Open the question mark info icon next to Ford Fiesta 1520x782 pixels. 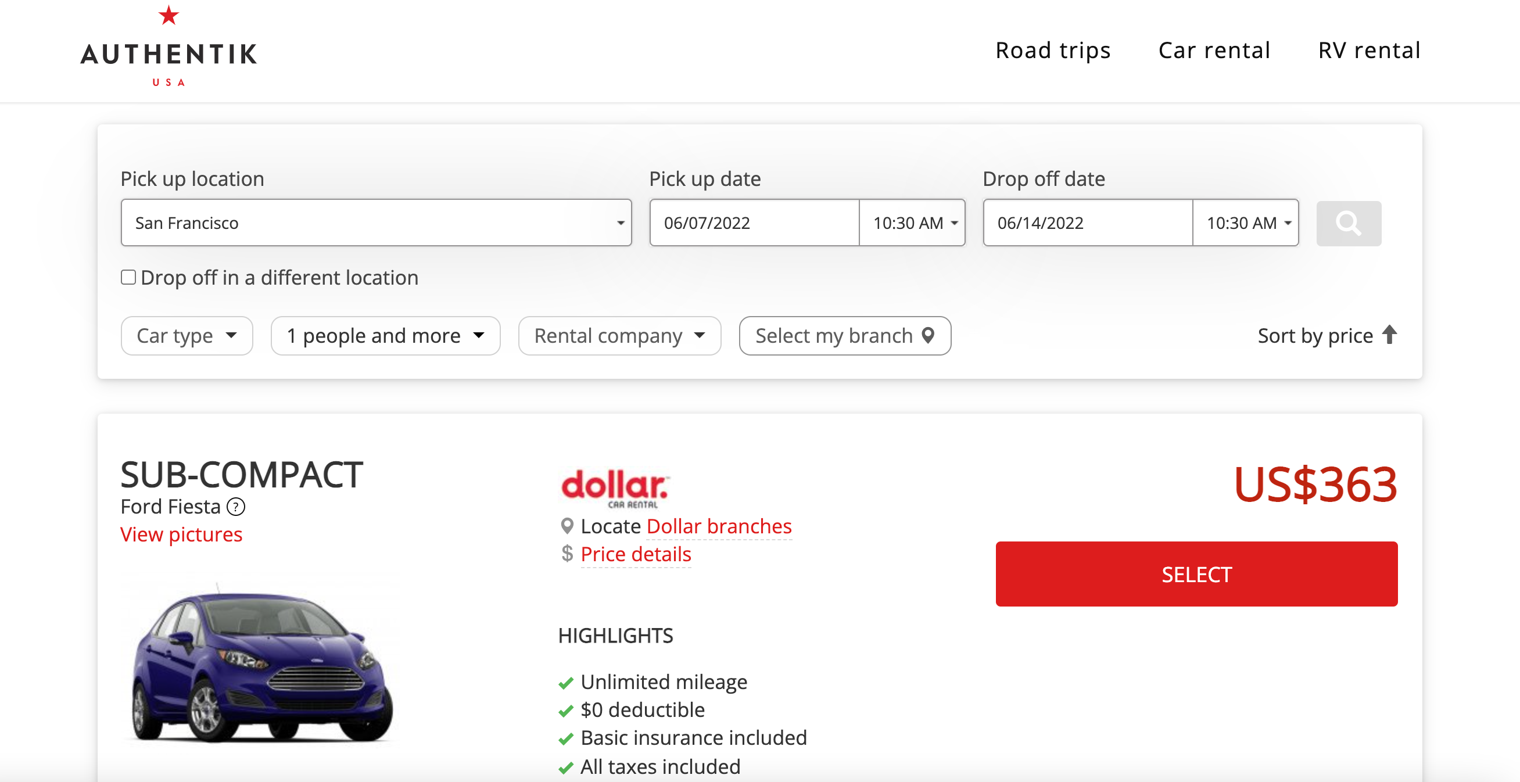coord(235,507)
